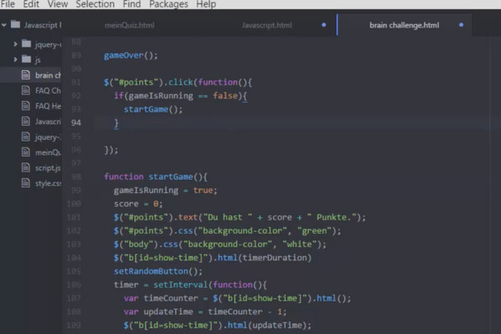The height and width of the screenshot is (334, 501).
Task: Click .html(updateTime); on the last line
Action: pyautogui.click(x=267, y=326)
